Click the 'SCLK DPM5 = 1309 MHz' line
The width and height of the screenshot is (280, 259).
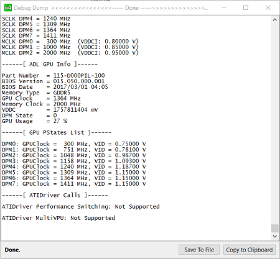pos(36,24)
